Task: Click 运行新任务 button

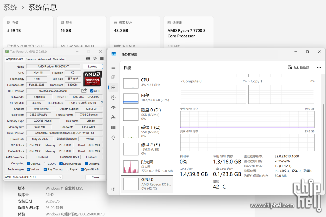Action: (299, 67)
